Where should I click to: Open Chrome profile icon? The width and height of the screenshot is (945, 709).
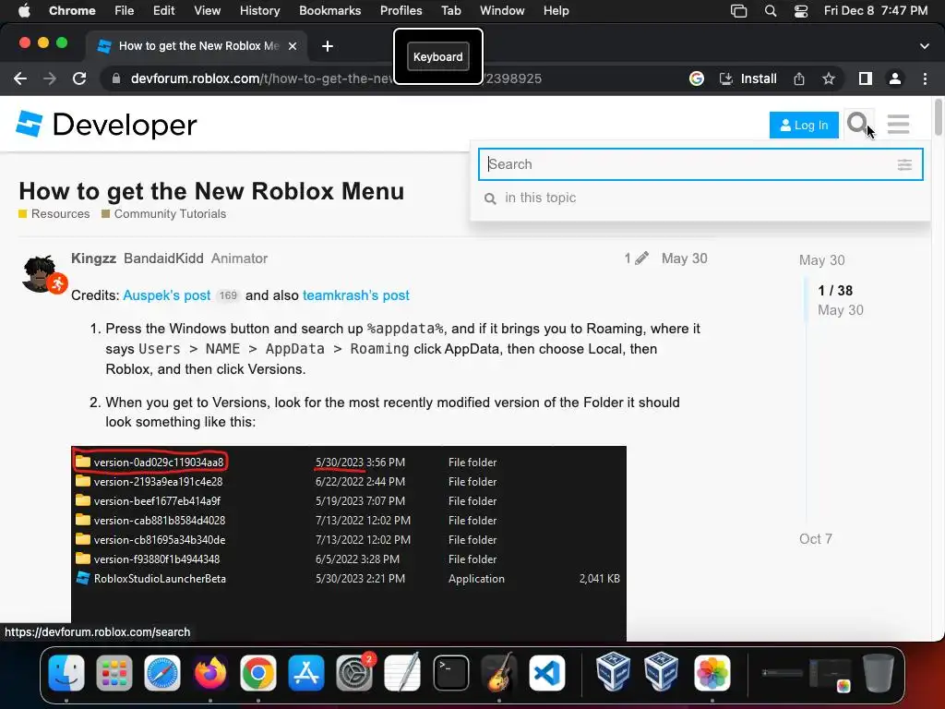click(895, 78)
